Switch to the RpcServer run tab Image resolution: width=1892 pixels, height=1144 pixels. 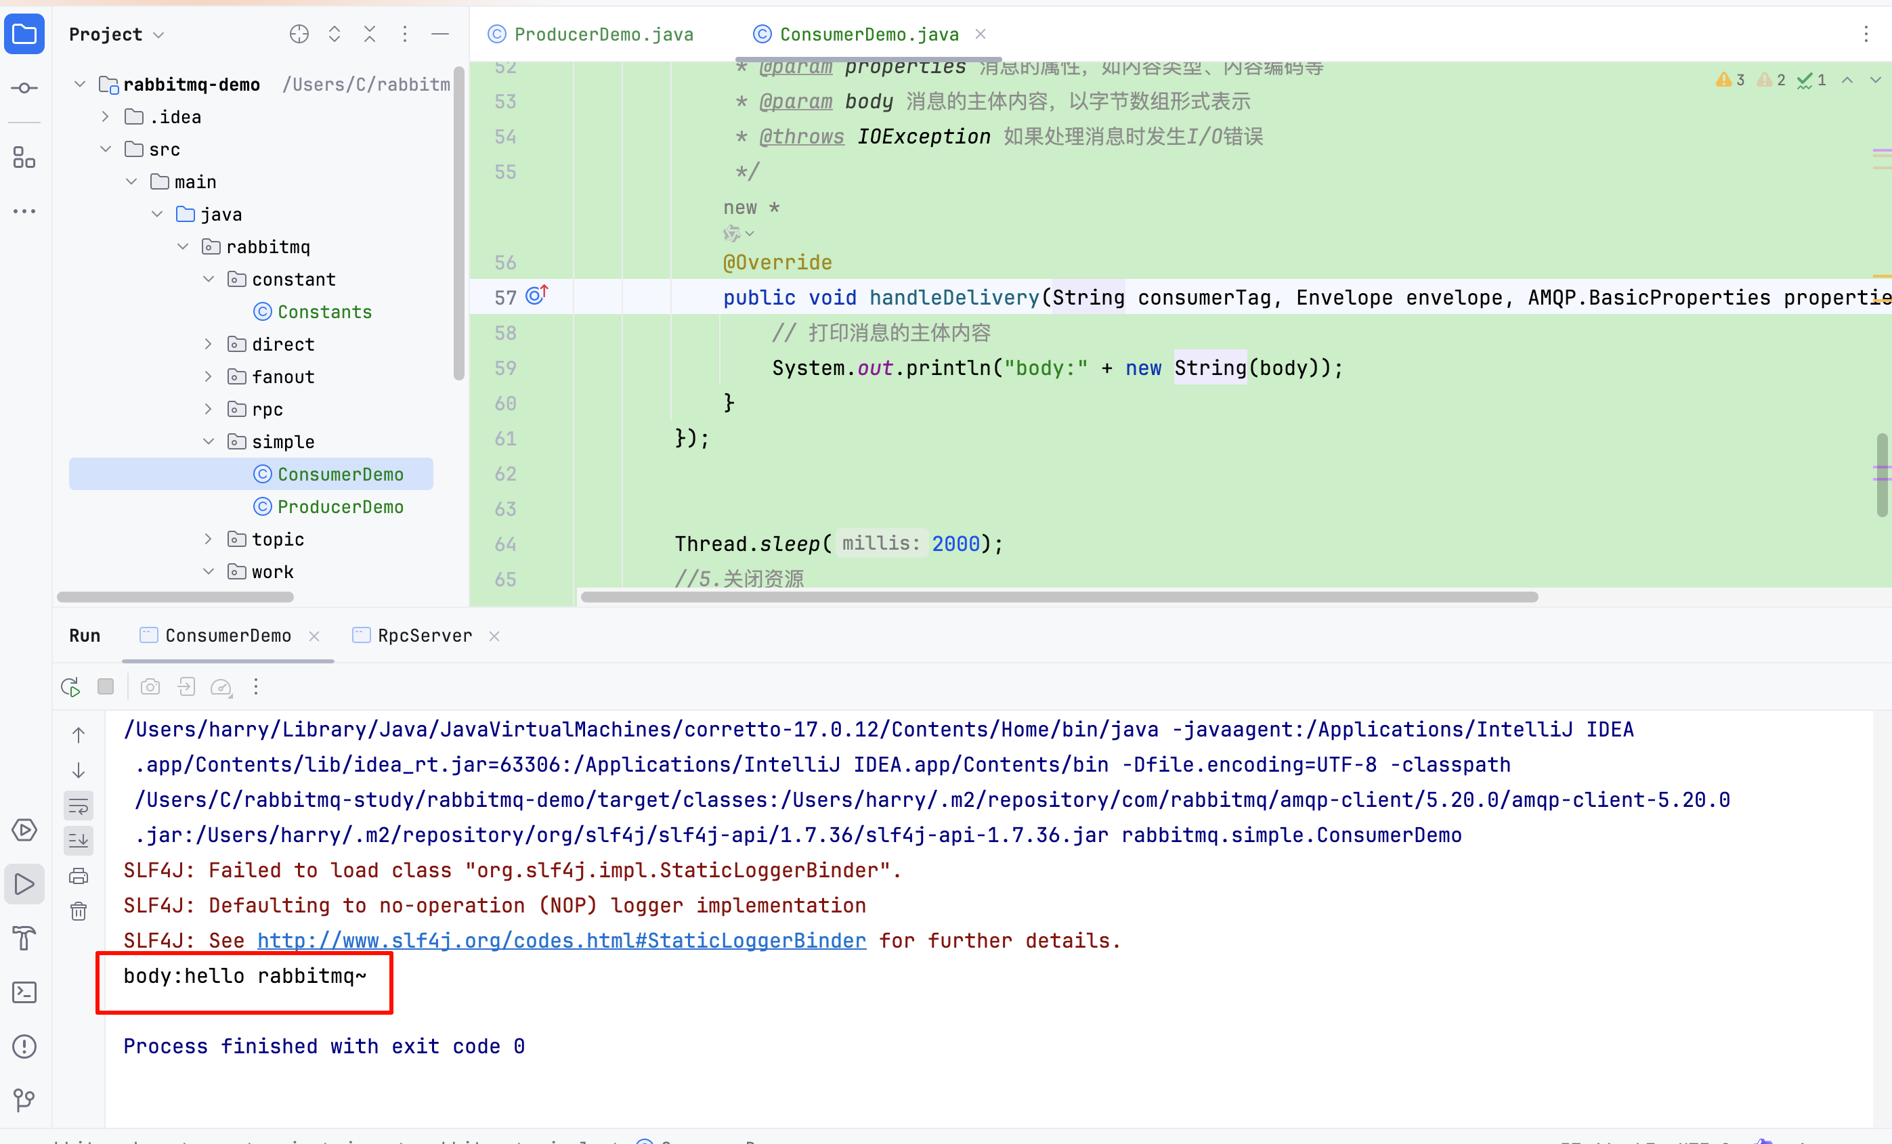(x=424, y=636)
